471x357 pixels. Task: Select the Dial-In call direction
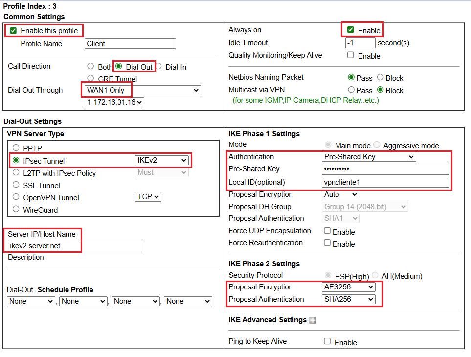[158, 67]
